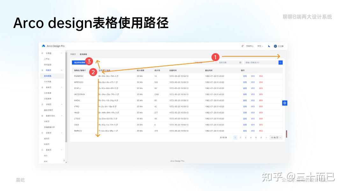This screenshot has height=191, width=344.
Task: Click the 查看 link on the VTPEI row
Action: [244, 106]
